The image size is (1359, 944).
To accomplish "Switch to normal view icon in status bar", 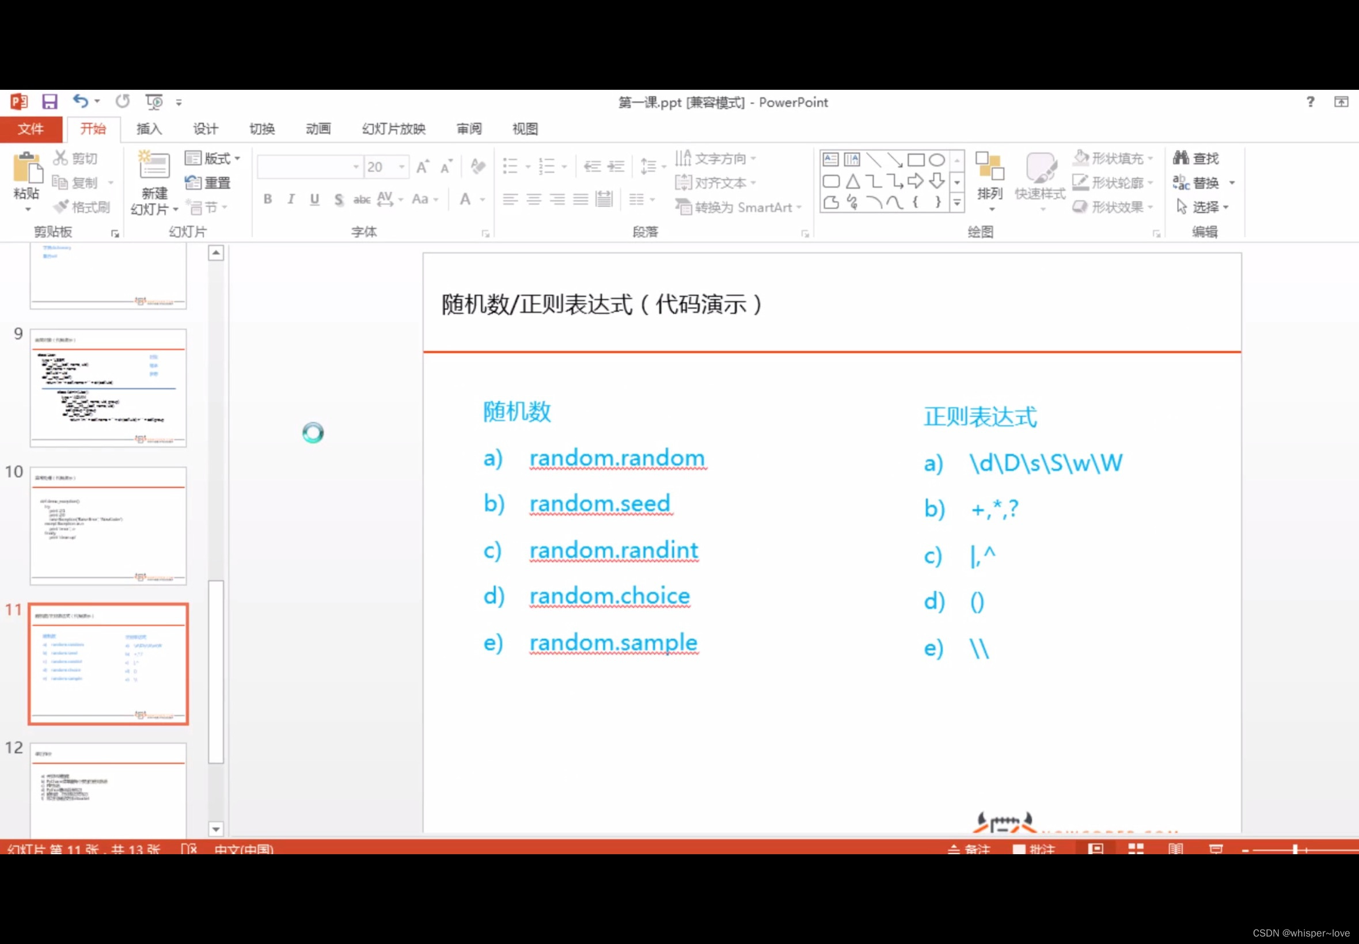I will [x=1096, y=848].
